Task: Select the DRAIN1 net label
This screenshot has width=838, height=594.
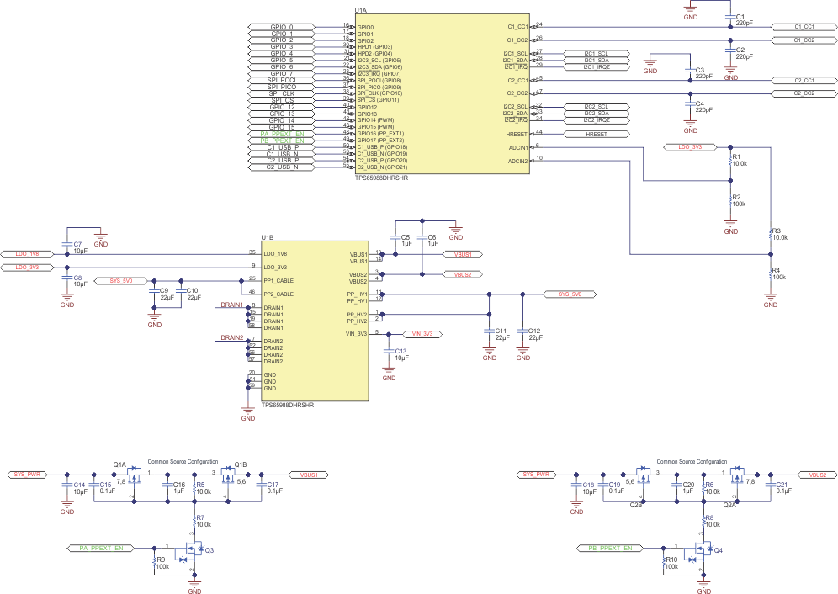Action: coord(231,305)
